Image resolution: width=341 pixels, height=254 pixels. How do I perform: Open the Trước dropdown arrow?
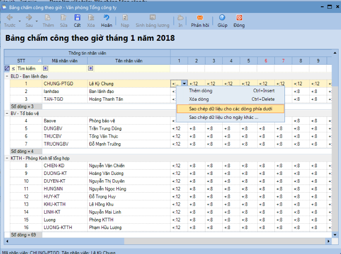tap(20, 22)
